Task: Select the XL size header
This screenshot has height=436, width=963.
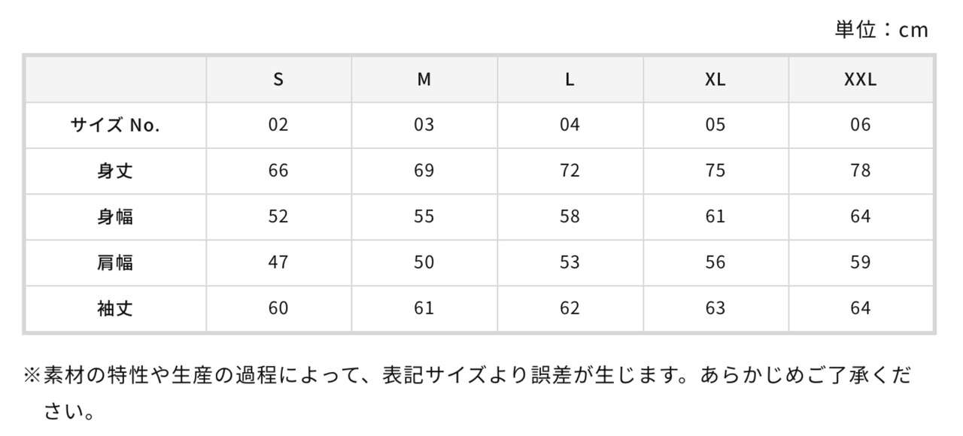Action: [x=715, y=80]
